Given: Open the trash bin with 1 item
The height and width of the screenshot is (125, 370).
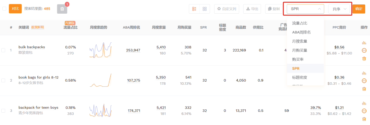Looking at the screenshot, I should (x=62, y=9).
